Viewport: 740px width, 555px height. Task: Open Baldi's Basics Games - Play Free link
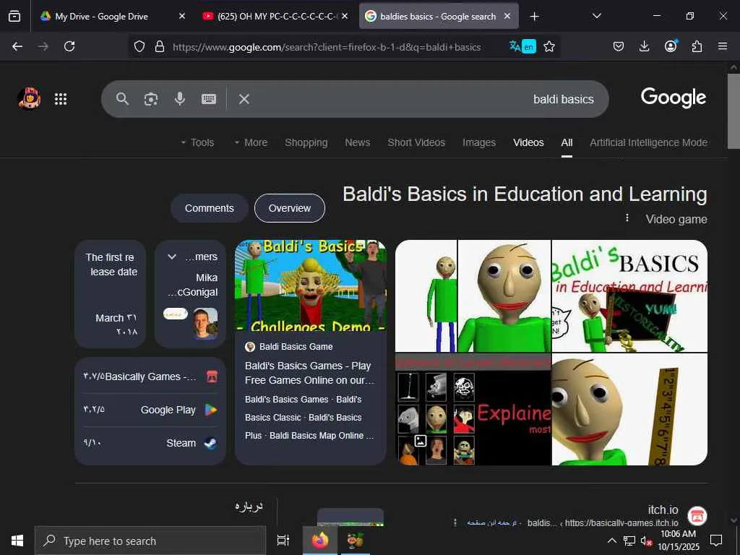pos(309,373)
